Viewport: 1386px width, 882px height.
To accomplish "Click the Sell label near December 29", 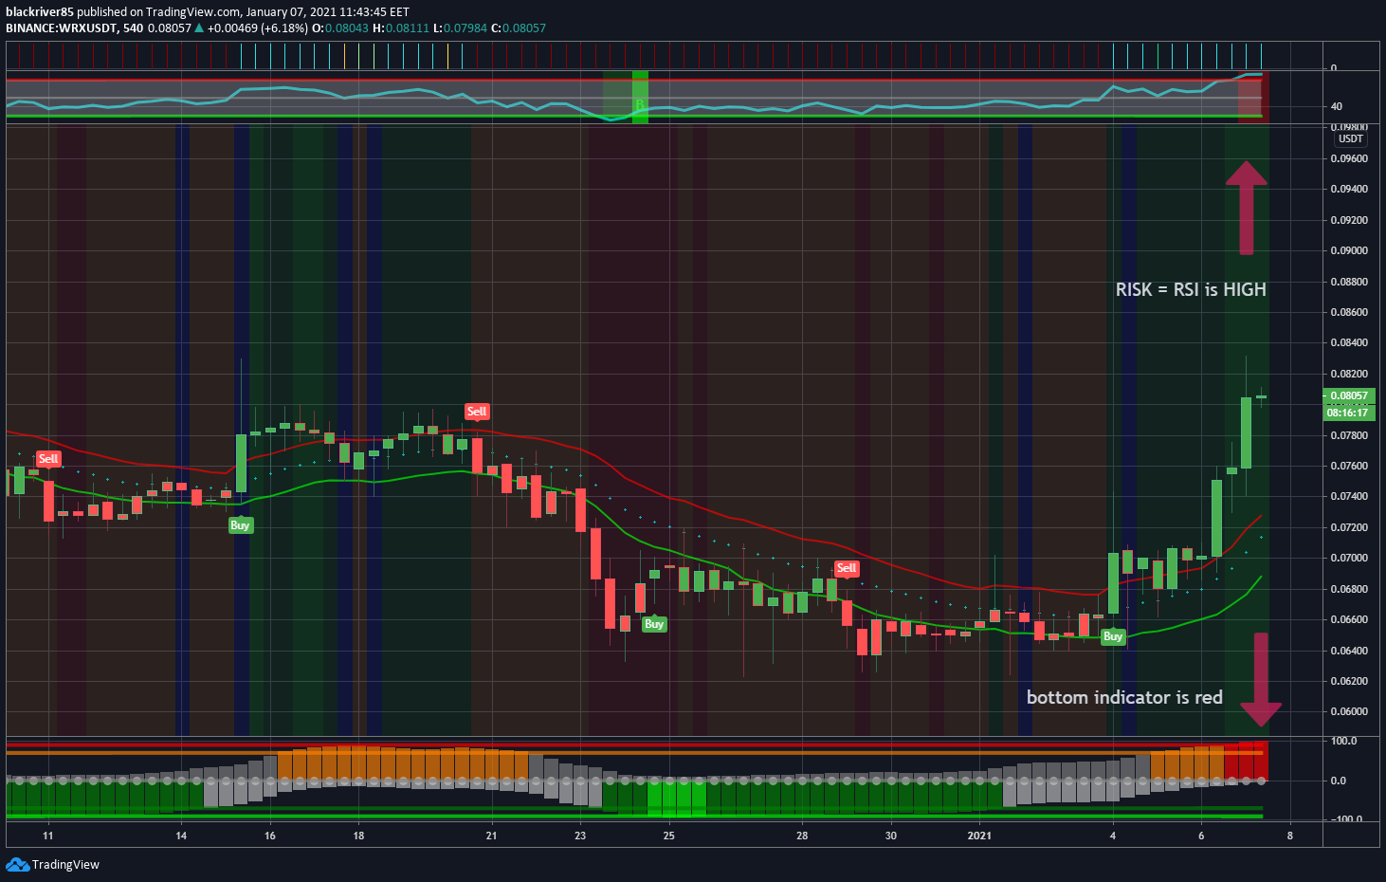I will click(847, 568).
